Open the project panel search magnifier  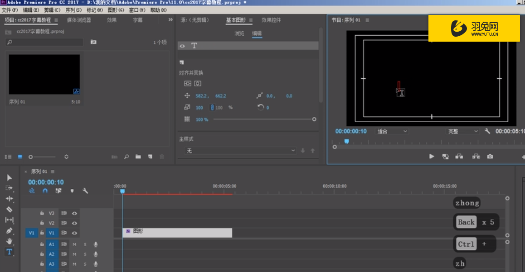[126, 156]
